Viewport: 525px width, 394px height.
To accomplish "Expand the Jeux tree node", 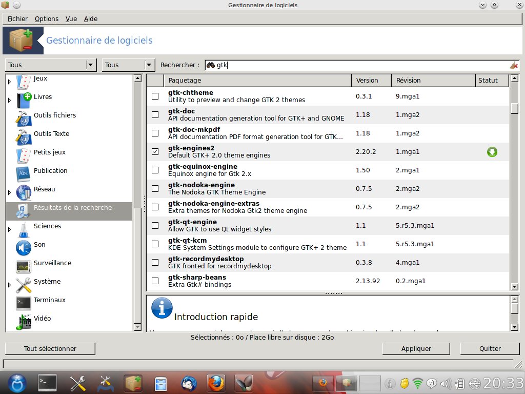I will coord(9,82).
